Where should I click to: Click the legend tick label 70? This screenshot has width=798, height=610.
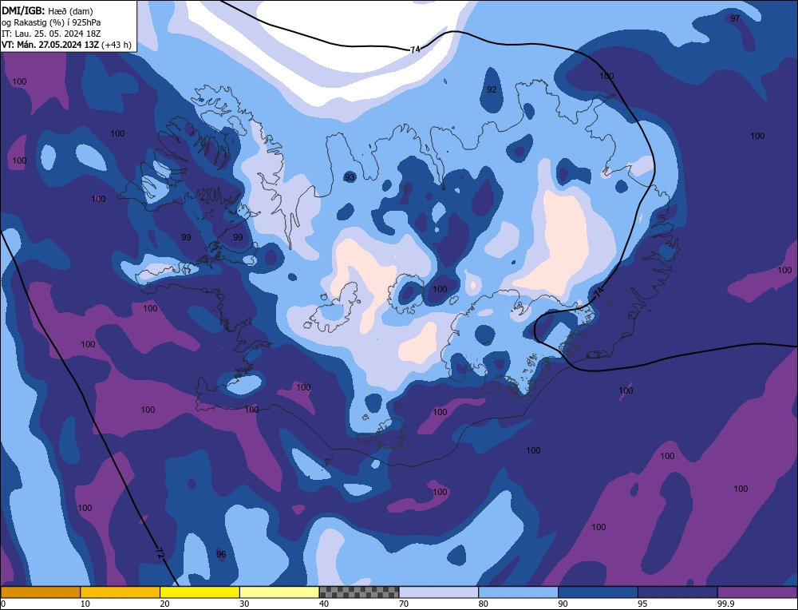(x=404, y=604)
